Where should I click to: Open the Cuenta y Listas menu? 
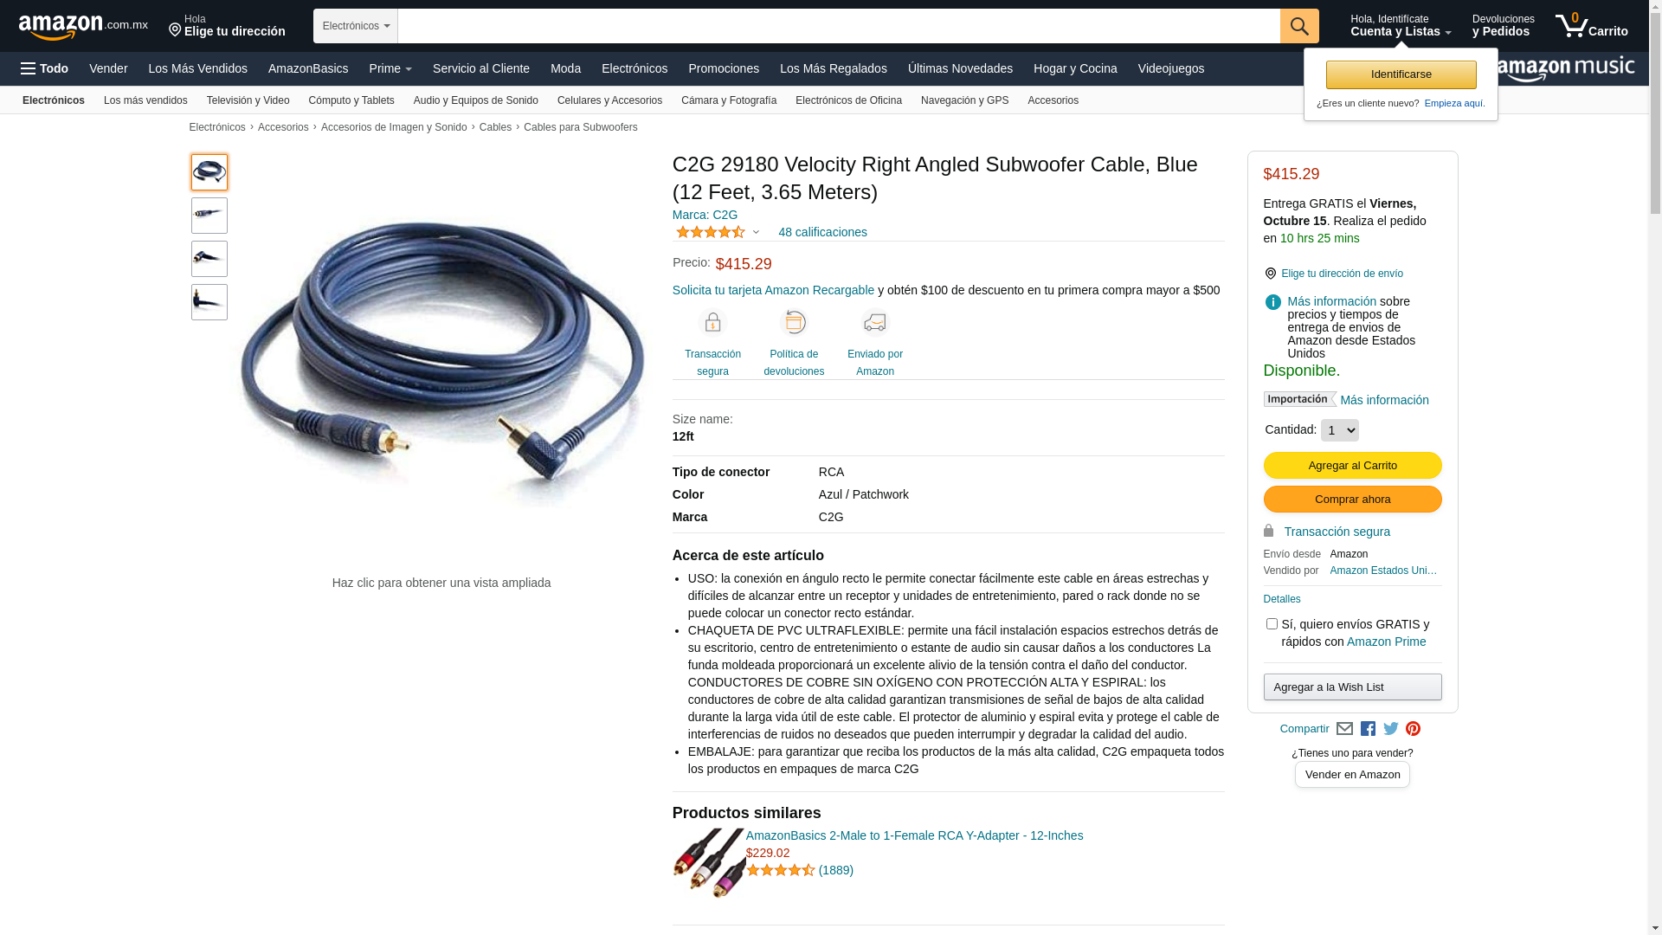1401,26
